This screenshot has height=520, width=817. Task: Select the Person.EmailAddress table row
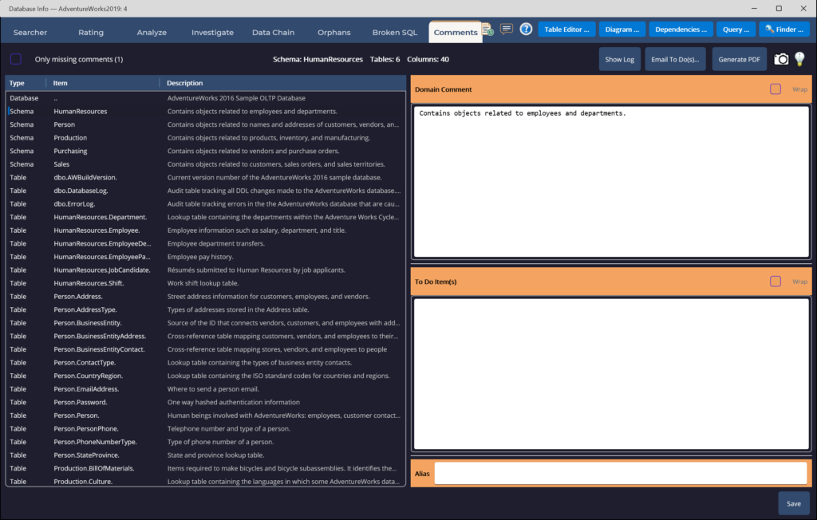206,389
